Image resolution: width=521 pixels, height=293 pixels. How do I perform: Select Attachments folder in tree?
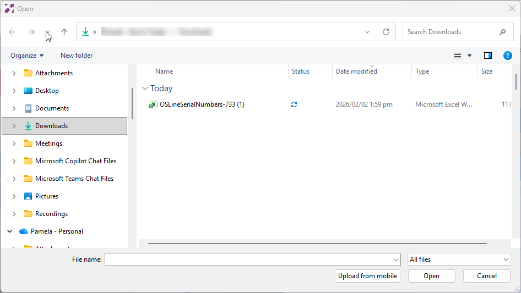coord(54,73)
